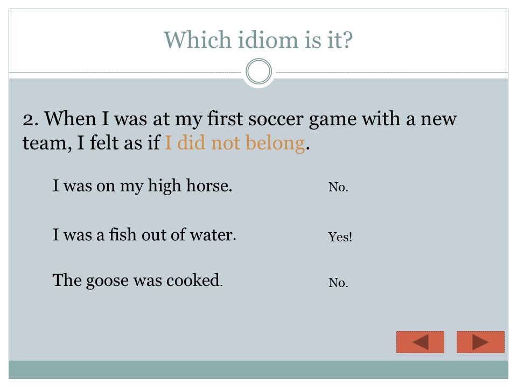This screenshot has width=517, height=387.
Task: Select the slide title 'Which idiom is it?'
Action: [x=258, y=40]
